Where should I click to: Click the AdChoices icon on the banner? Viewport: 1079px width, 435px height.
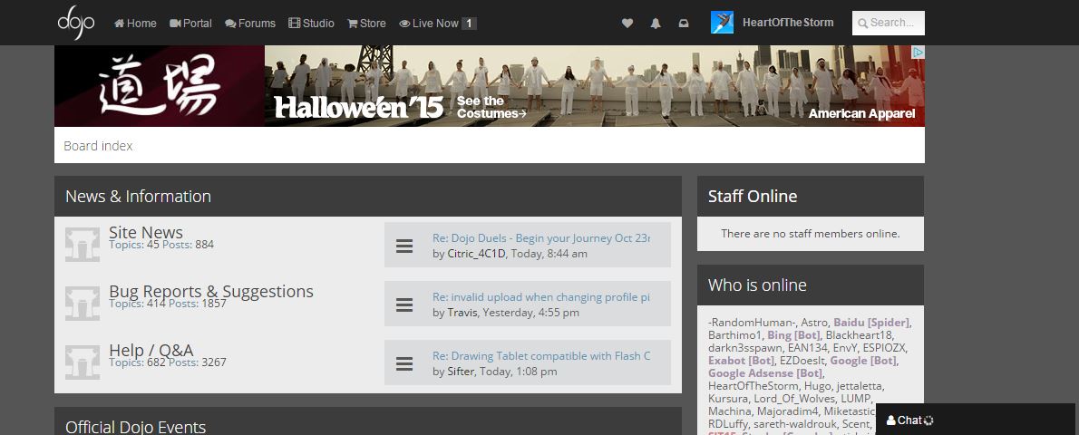(x=918, y=53)
